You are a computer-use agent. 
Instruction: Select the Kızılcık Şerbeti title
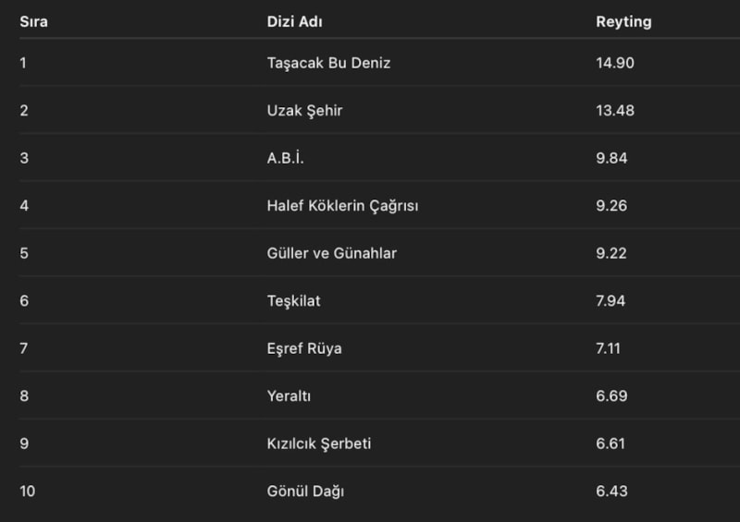coord(318,443)
